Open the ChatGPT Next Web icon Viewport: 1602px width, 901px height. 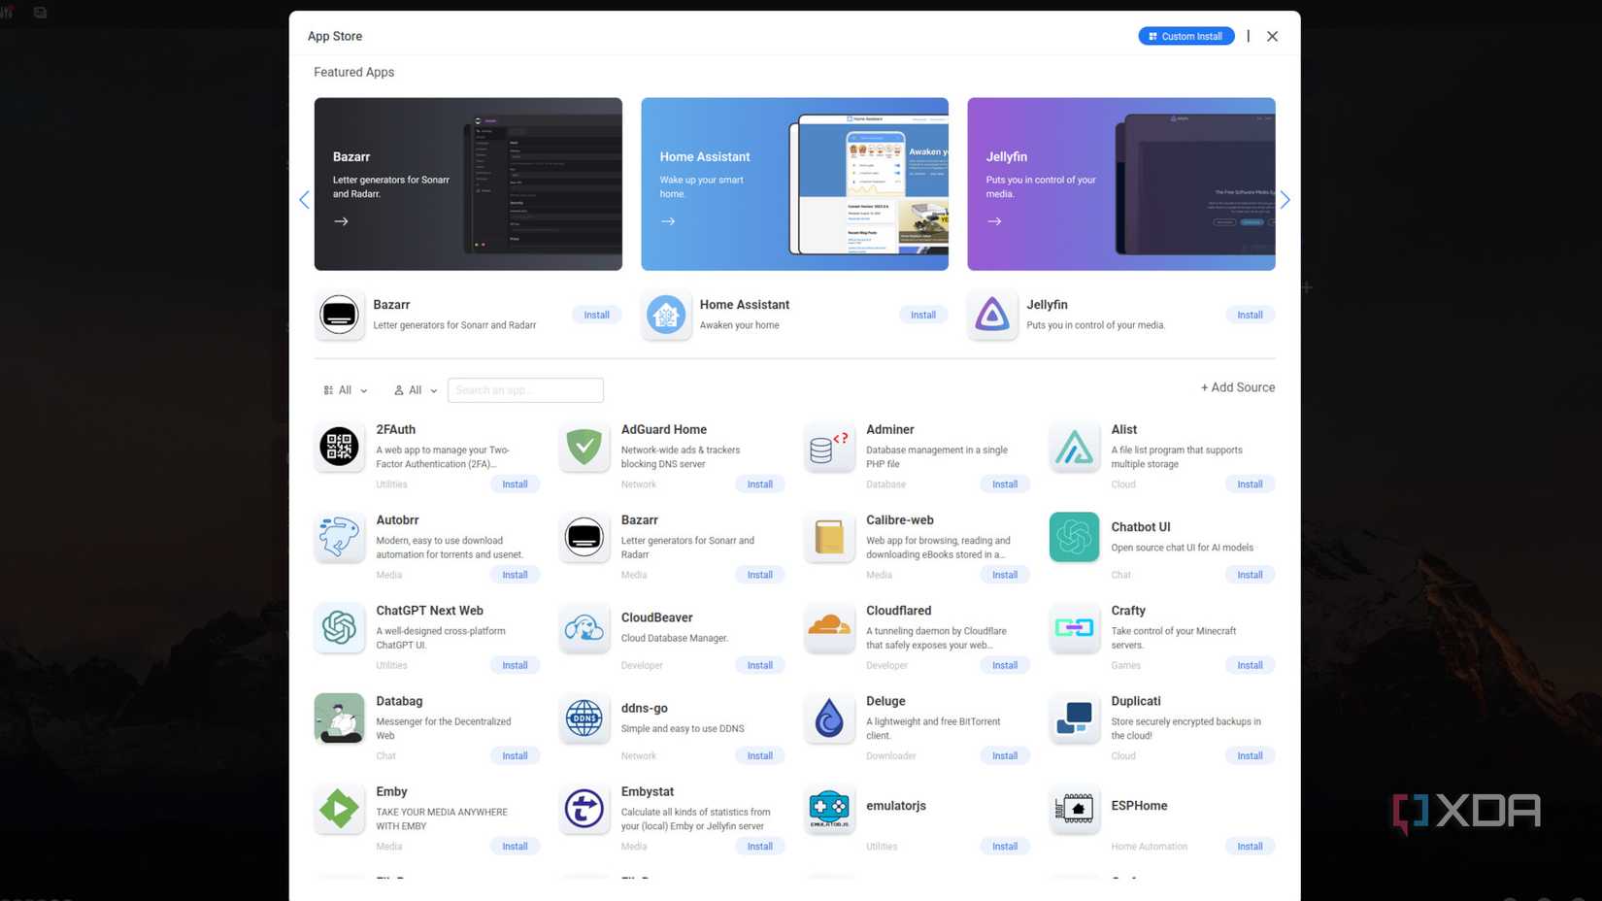[x=339, y=627]
